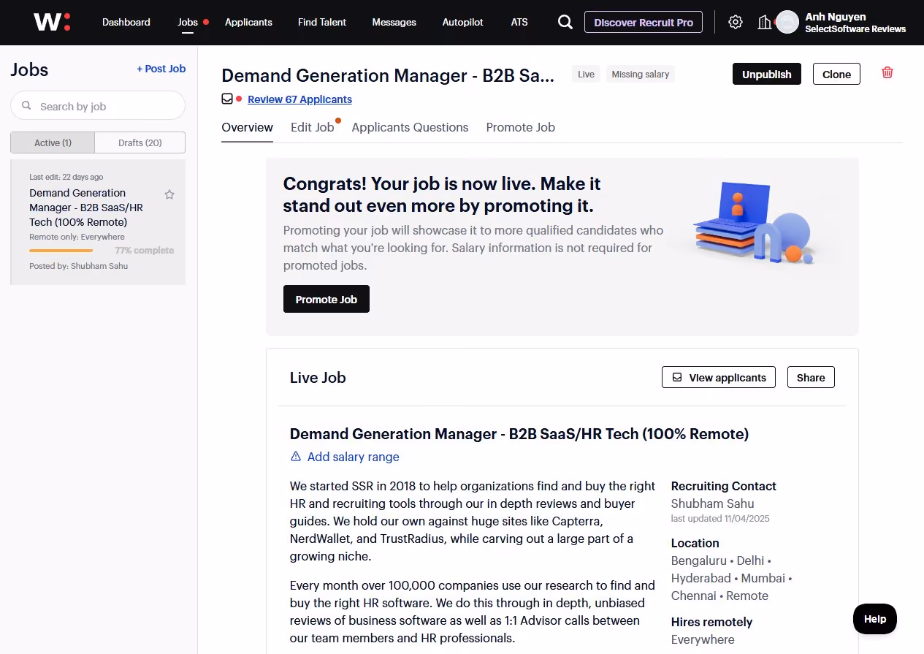This screenshot has height=654, width=924.
Task: Click the 77% complete progress bar
Action: [x=61, y=251]
